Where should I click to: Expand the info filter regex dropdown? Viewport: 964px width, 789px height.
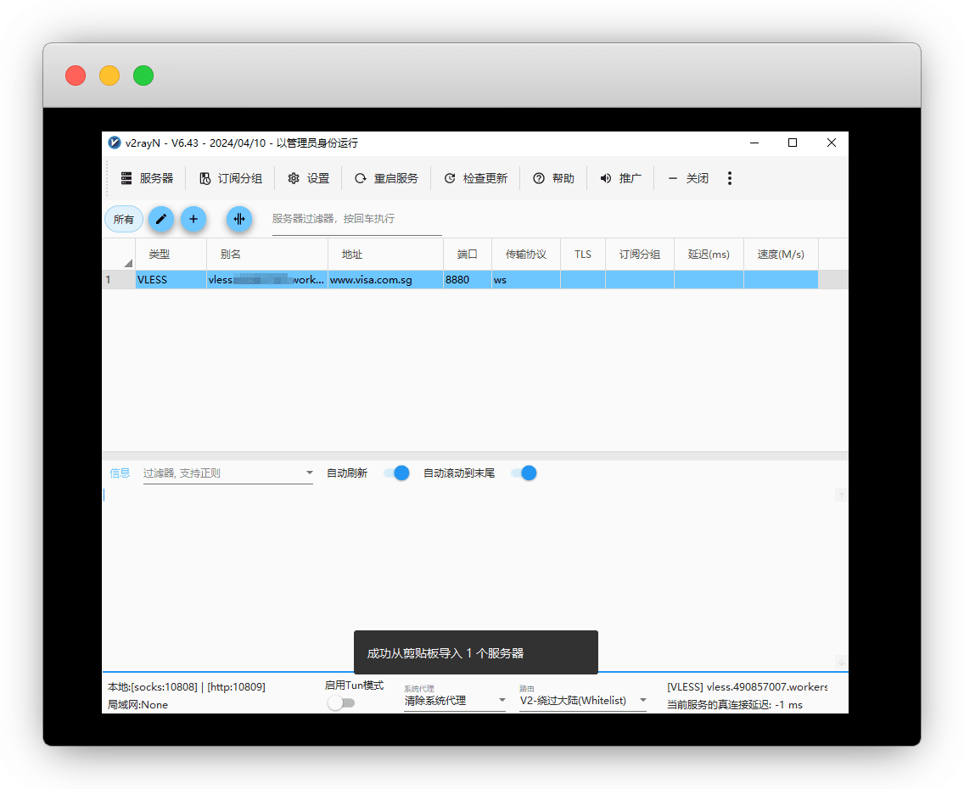click(309, 473)
